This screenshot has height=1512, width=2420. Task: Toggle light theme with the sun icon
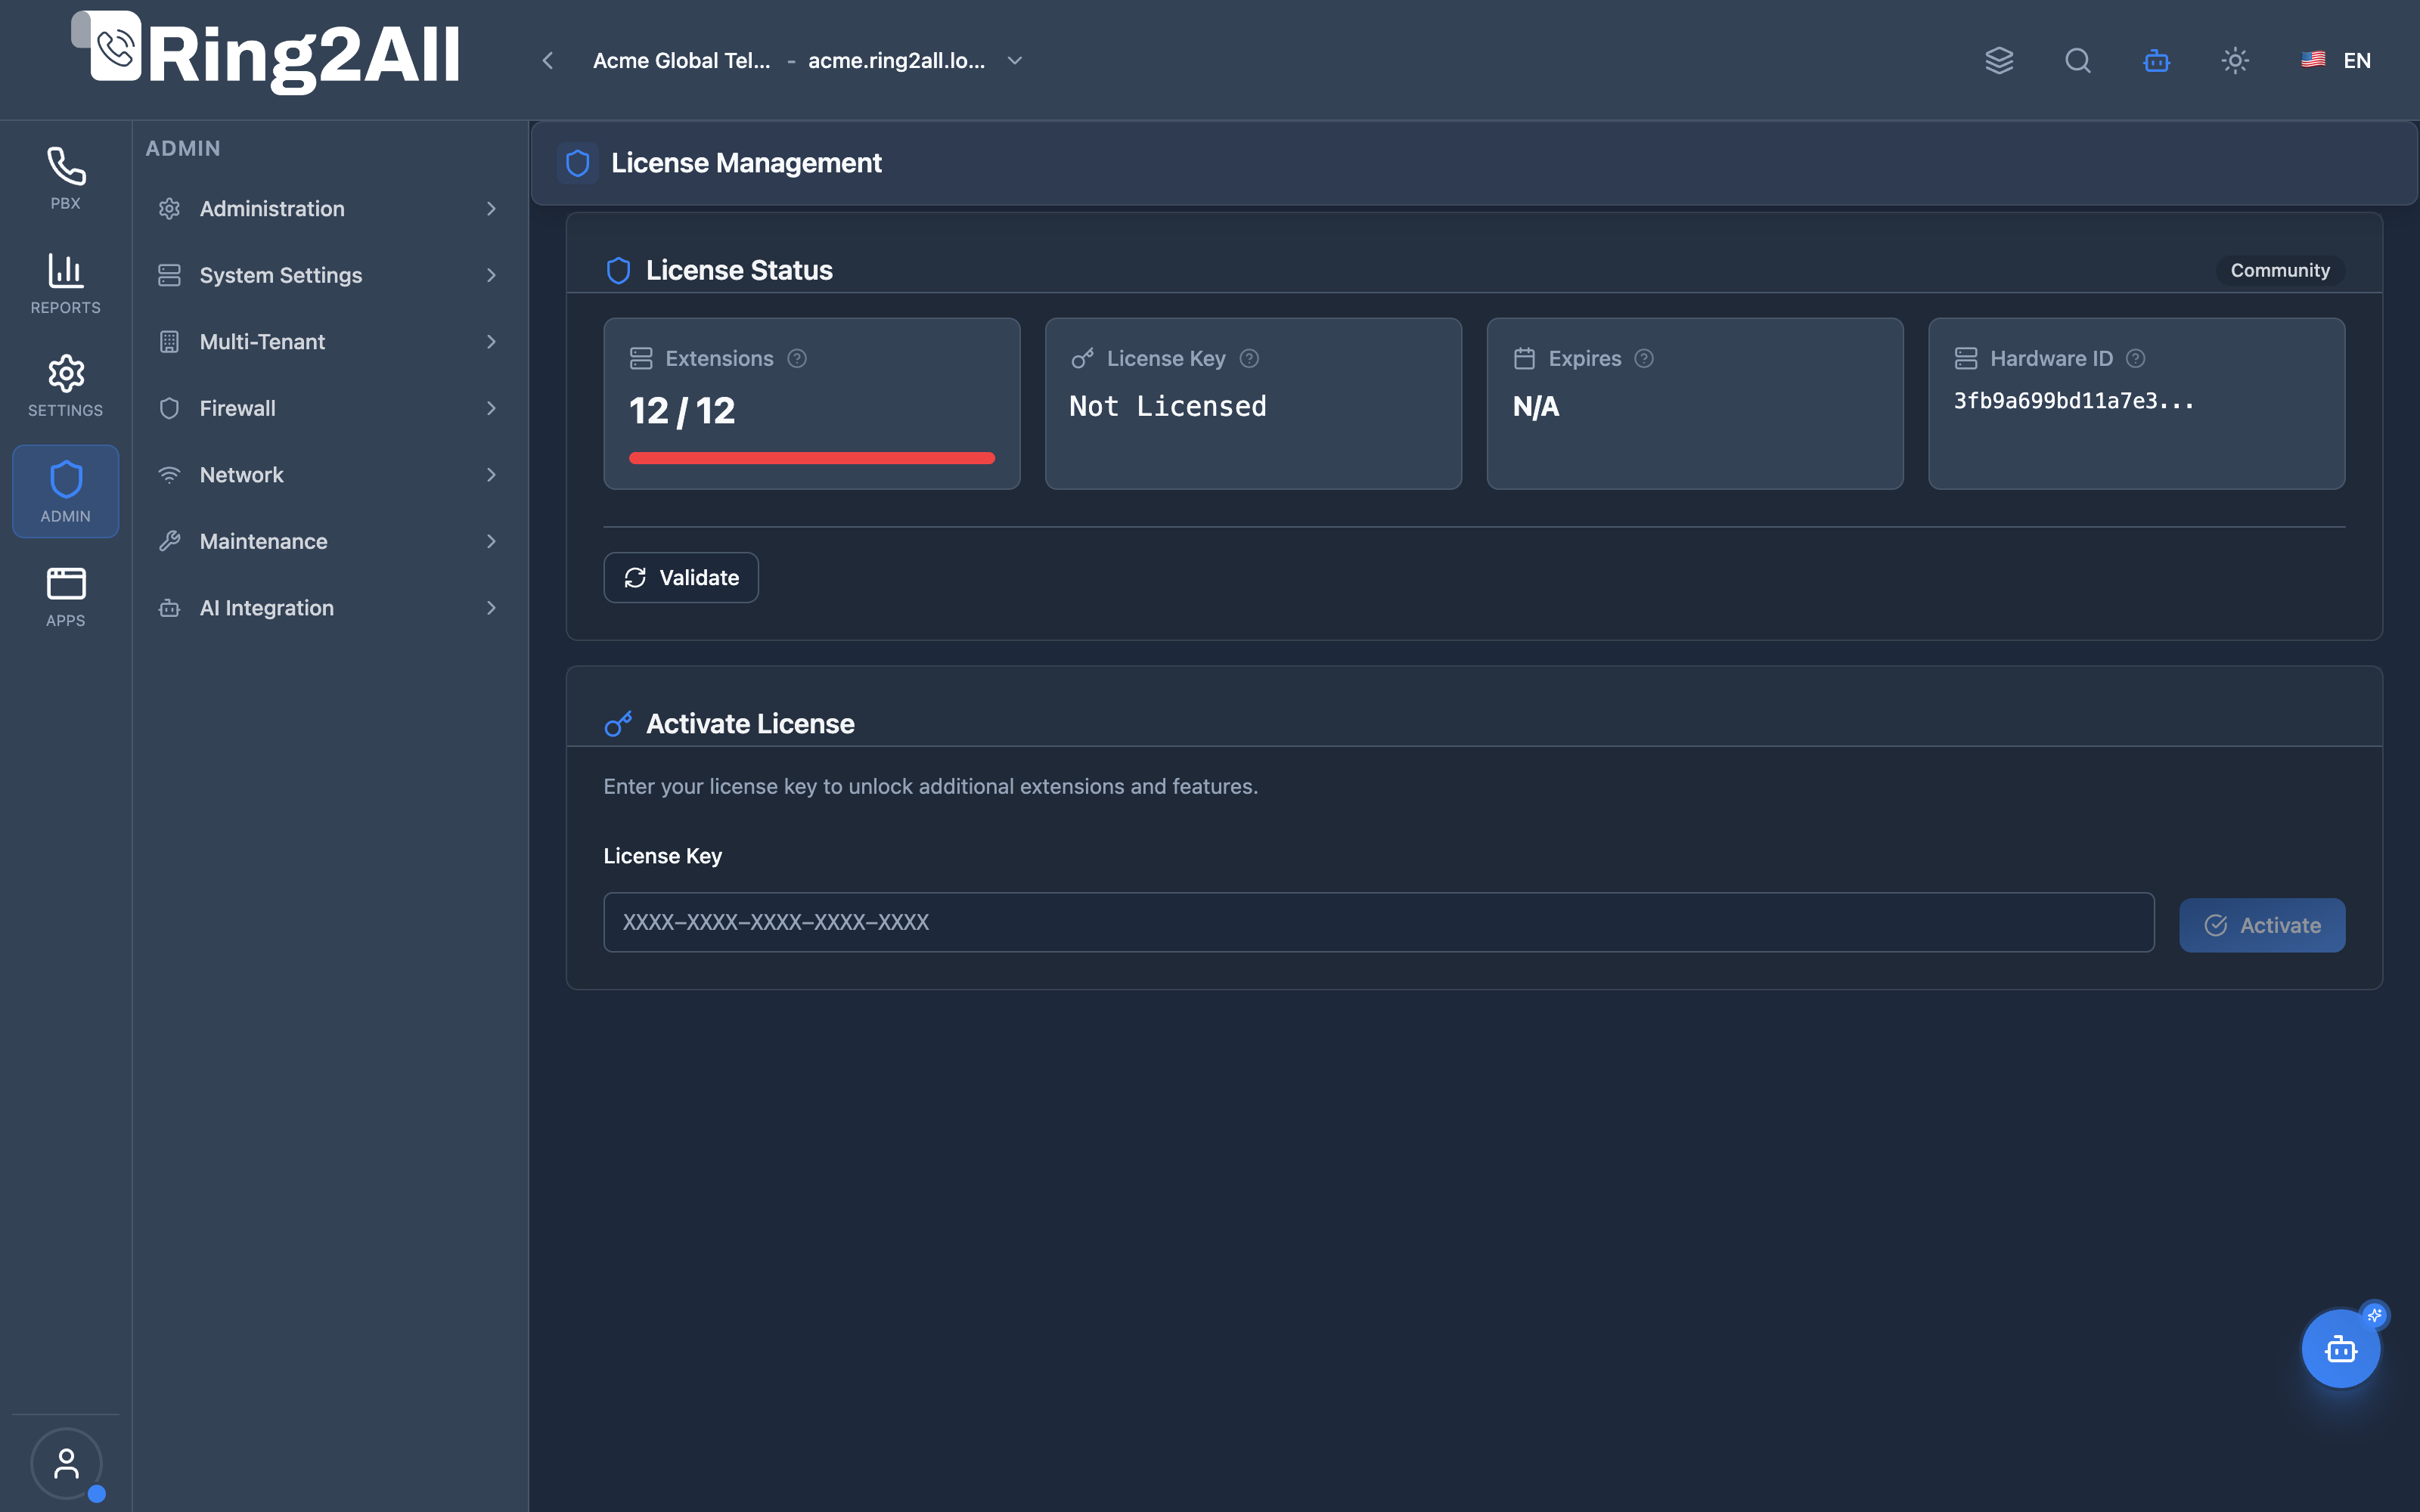tap(2235, 60)
